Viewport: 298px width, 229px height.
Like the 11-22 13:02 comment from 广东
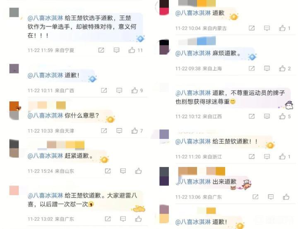(x=138, y=219)
